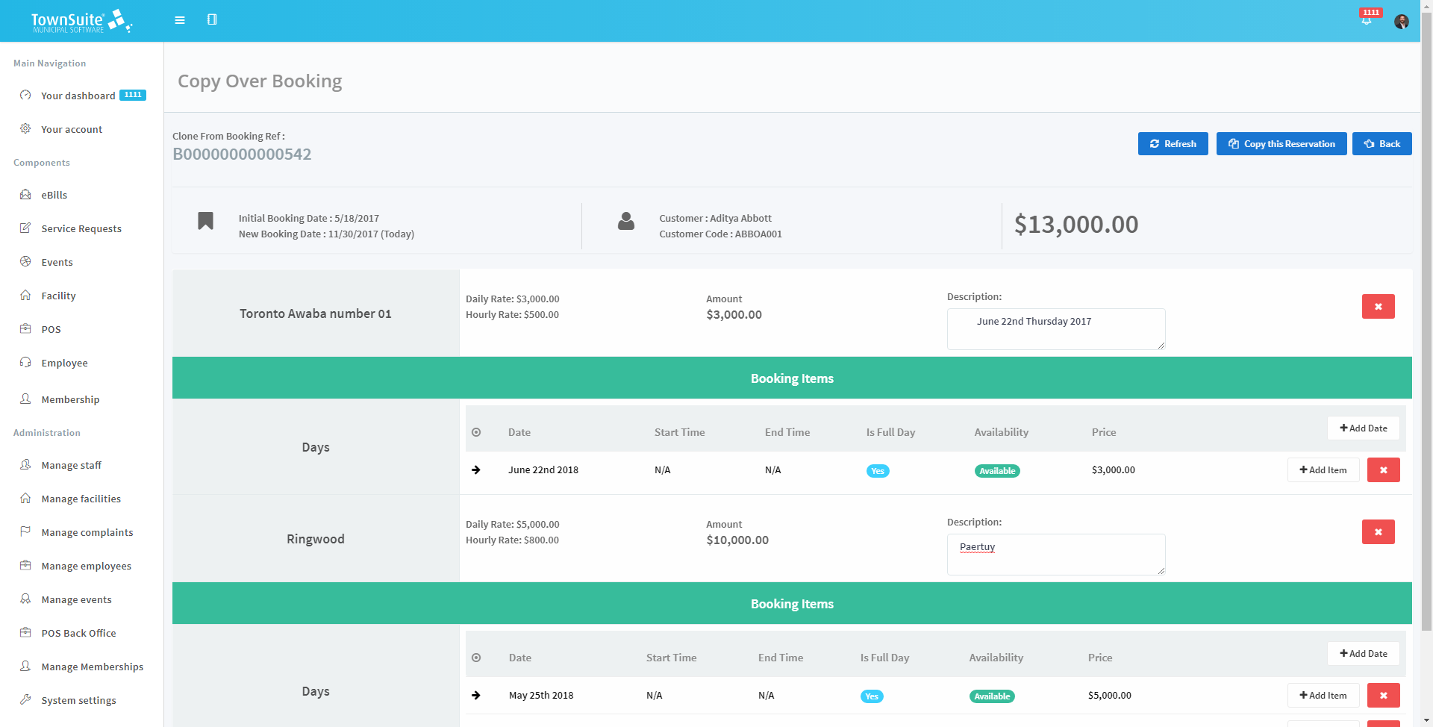
Task: Open the user profile avatar
Action: click(1402, 22)
